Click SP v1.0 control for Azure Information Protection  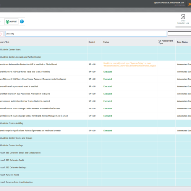[92, 64]
